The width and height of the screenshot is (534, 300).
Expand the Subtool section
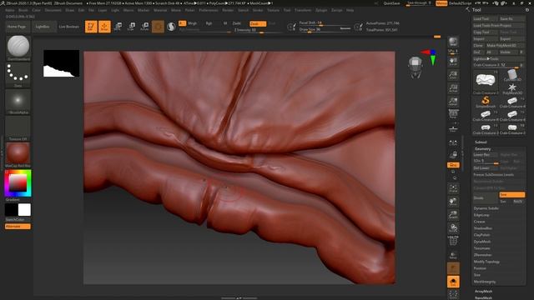[x=481, y=142]
